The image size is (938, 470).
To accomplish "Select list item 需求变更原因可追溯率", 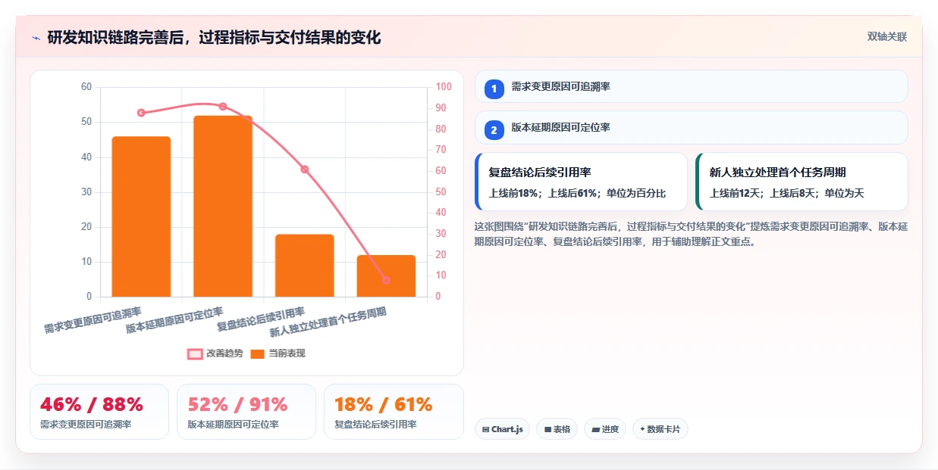I will (691, 86).
